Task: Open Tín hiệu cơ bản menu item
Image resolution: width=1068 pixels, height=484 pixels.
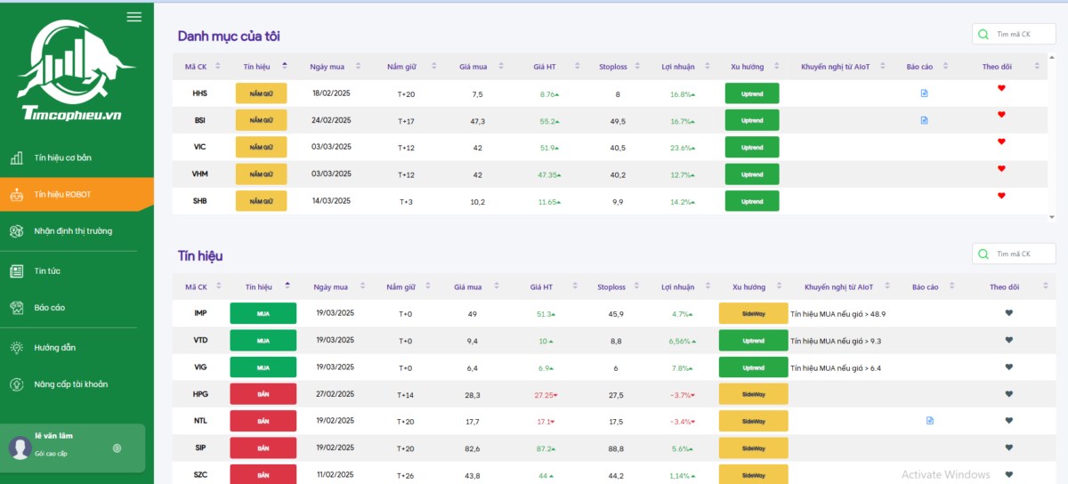Action: pos(62,158)
